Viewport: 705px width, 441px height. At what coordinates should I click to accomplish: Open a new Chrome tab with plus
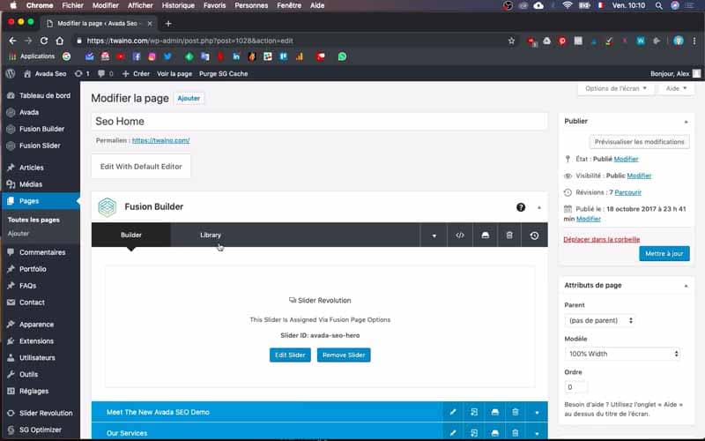point(168,24)
